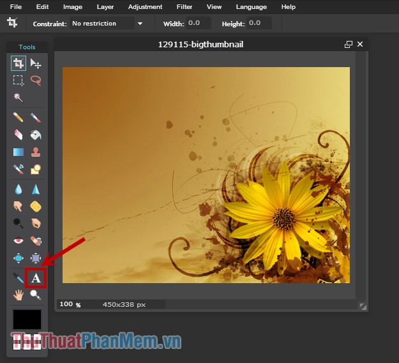Select the Magic Wand tool
Image resolution: width=399 pixels, height=363 pixels.
tap(19, 97)
